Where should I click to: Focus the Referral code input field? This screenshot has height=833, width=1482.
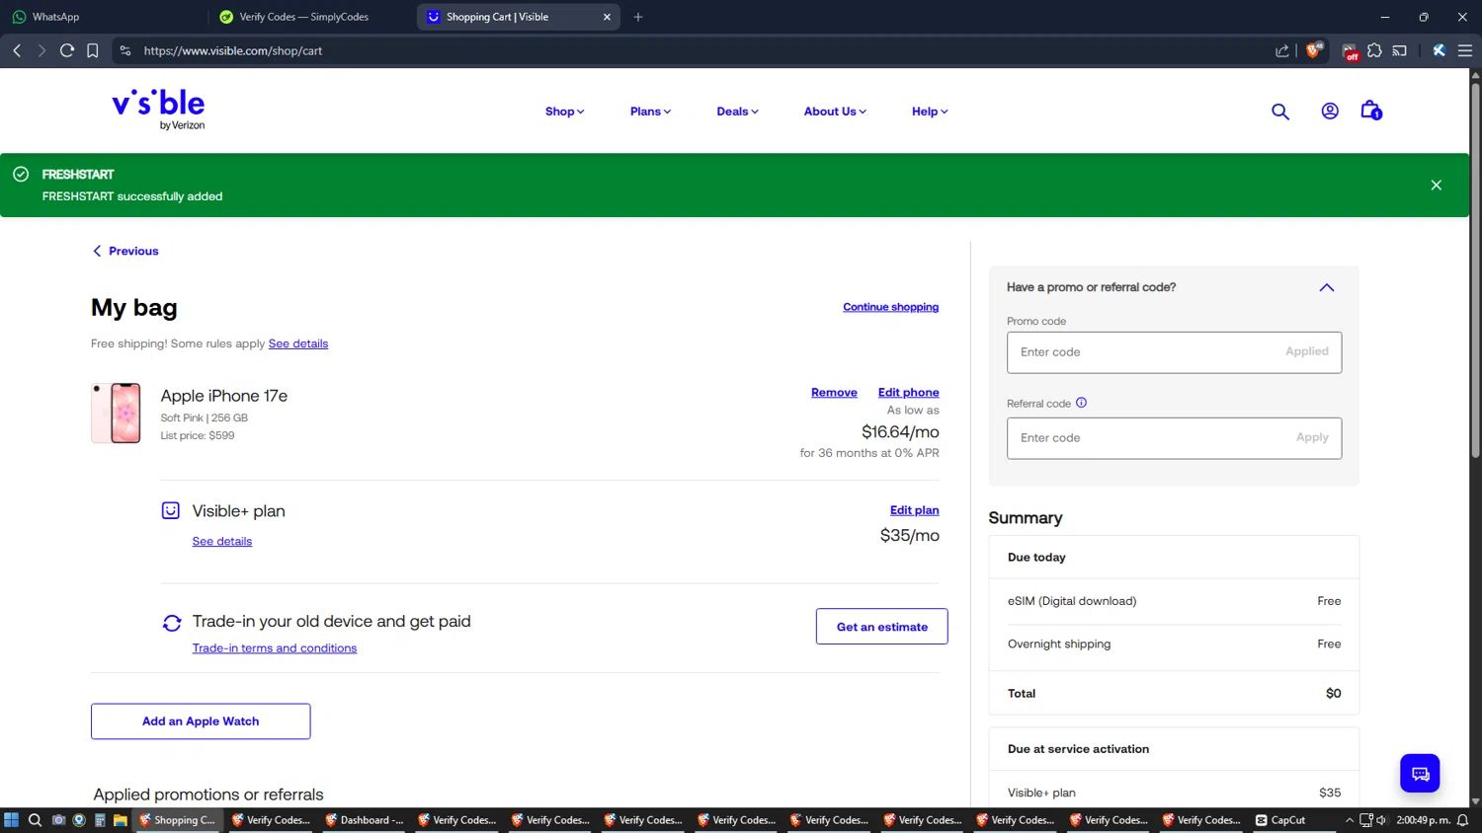coord(1174,438)
